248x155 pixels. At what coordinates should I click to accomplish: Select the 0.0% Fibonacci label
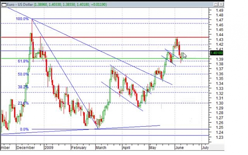(24, 129)
